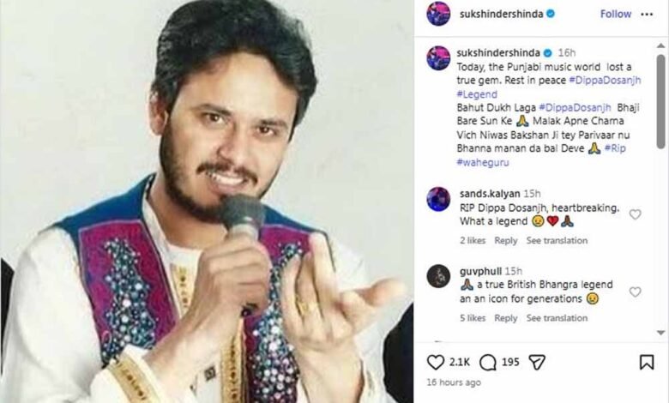Open comments via the speech bubble icon
669x403 pixels.
click(x=488, y=363)
